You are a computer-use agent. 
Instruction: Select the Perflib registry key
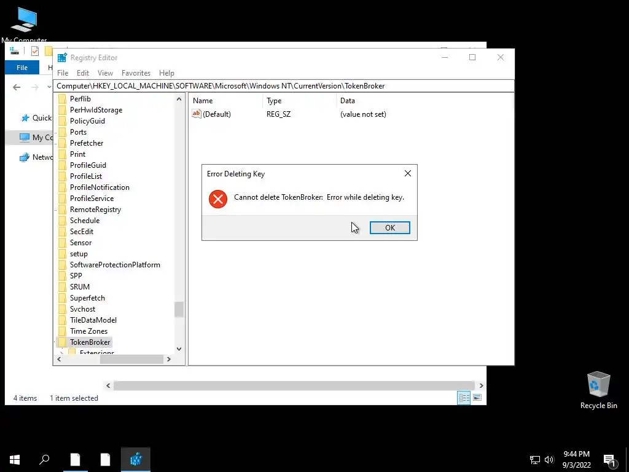click(80, 99)
